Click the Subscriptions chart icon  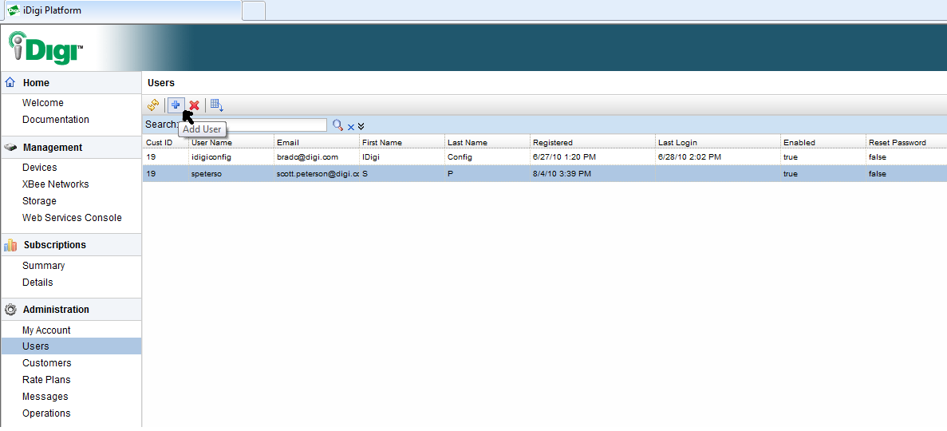[x=11, y=245]
